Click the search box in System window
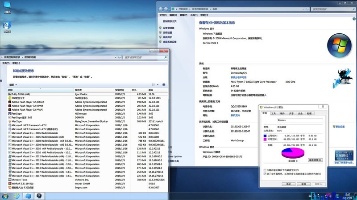Viewport: 357px width, 200px height. pos(333,9)
